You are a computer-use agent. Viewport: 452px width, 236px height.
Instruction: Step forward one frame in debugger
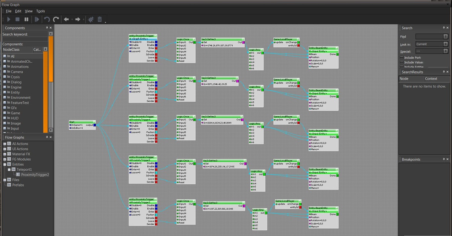[x=37, y=19]
